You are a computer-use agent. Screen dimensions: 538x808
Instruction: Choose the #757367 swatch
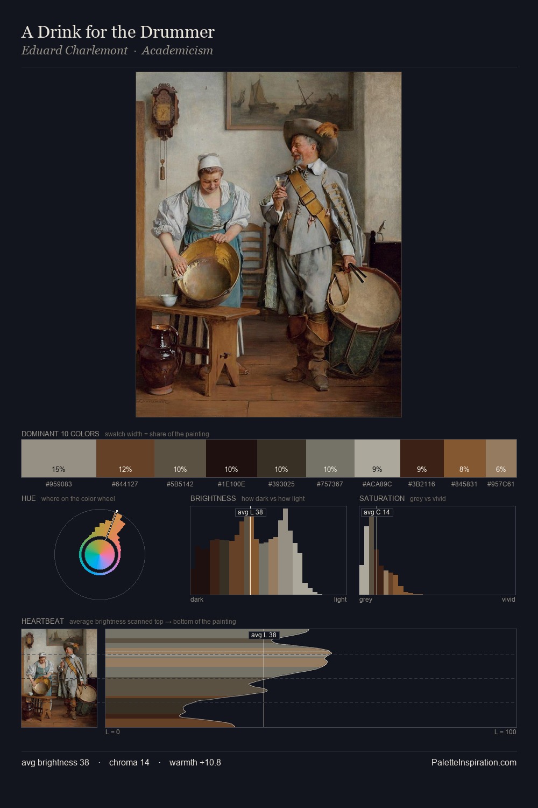(x=330, y=458)
